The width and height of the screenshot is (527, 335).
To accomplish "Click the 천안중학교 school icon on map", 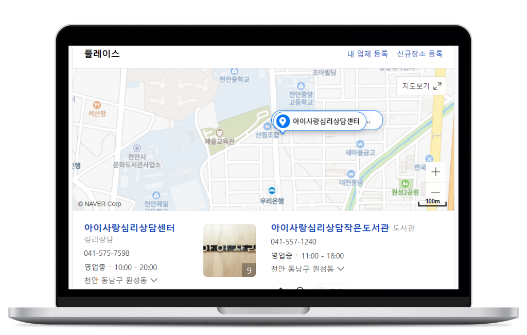I will (x=234, y=71).
